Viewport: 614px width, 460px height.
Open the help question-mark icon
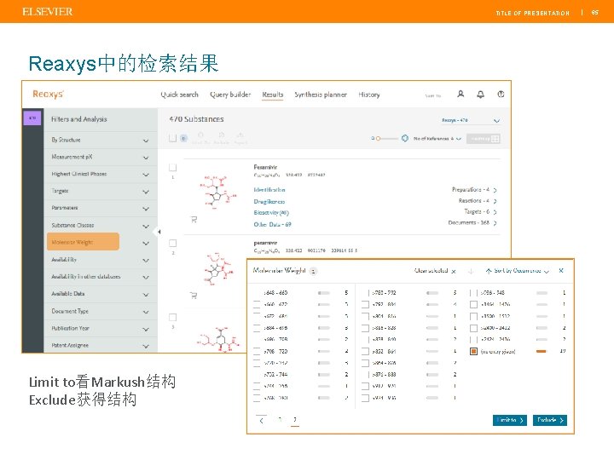tap(501, 94)
